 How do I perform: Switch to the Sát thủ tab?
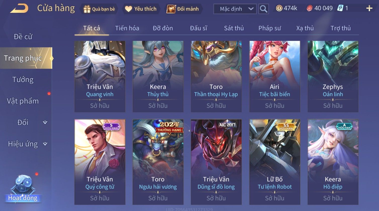pyautogui.click(x=234, y=28)
